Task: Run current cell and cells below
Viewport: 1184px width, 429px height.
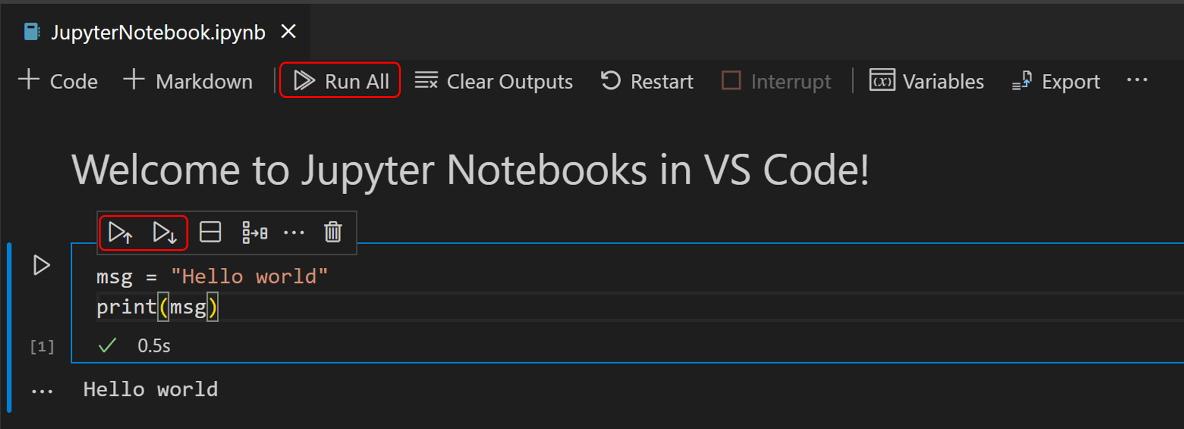Action: pyautogui.click(x=164, y=232)
